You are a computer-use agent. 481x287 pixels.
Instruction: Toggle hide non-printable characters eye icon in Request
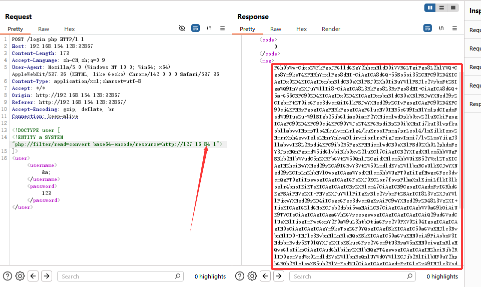[x=182, y=28]
